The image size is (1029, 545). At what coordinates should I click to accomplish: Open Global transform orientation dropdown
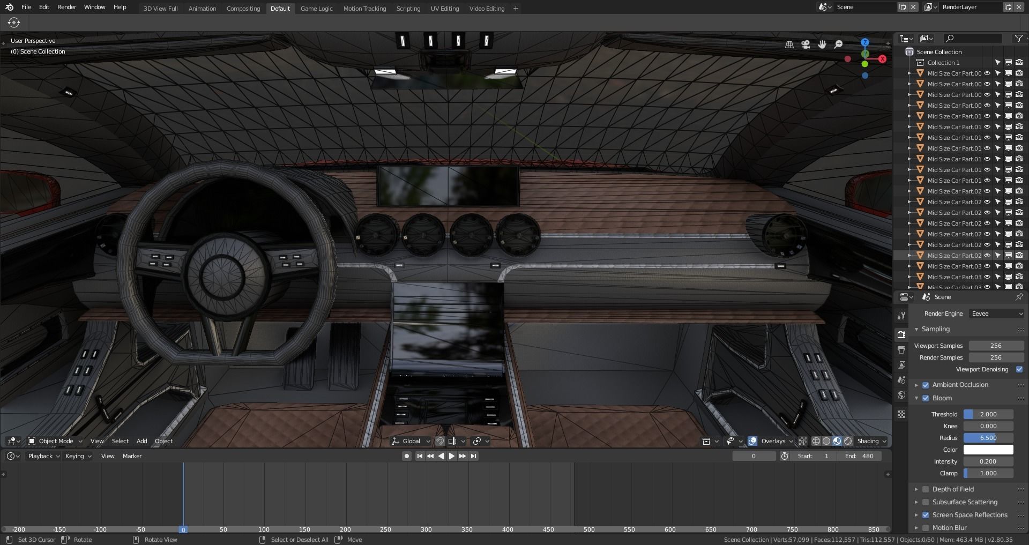(411, 441)
